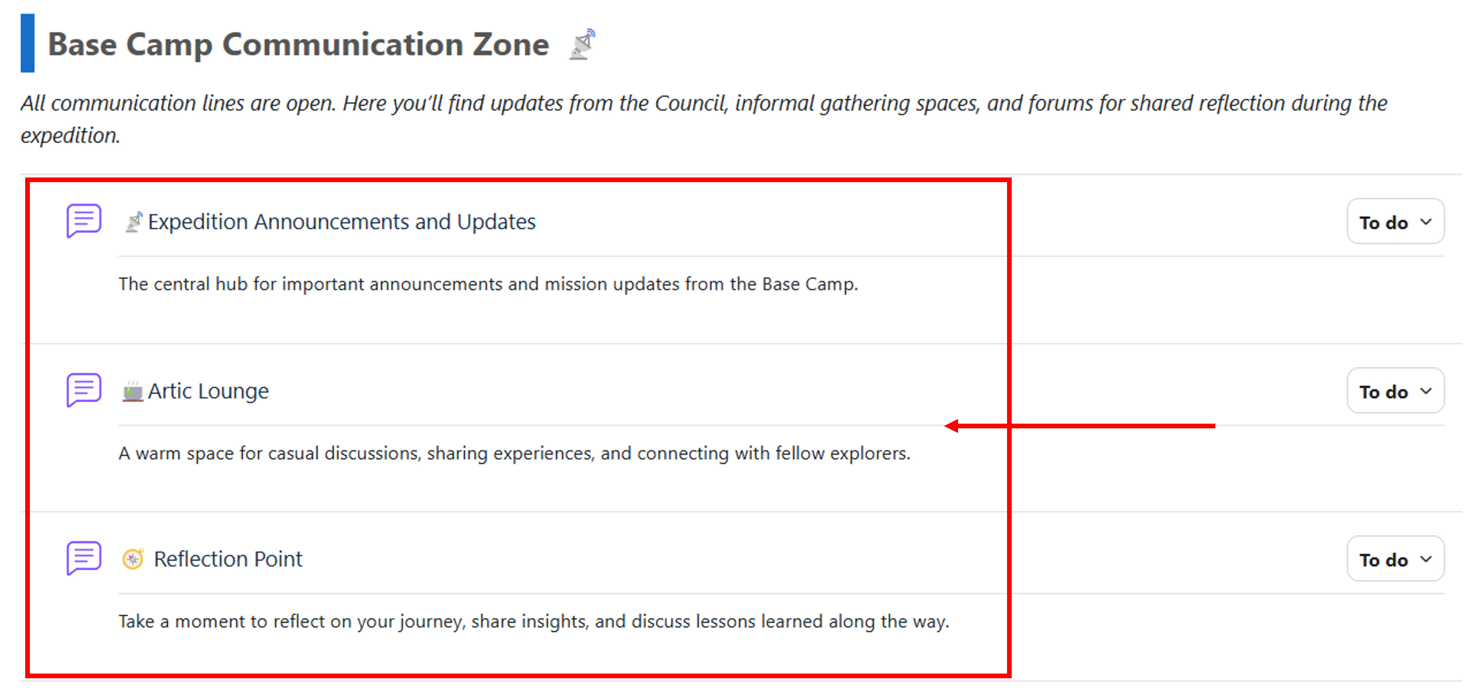This screenshot has width=1476, height=692.
Task: Click the satellite dish icon in the heading
Action: pos(582,44)
